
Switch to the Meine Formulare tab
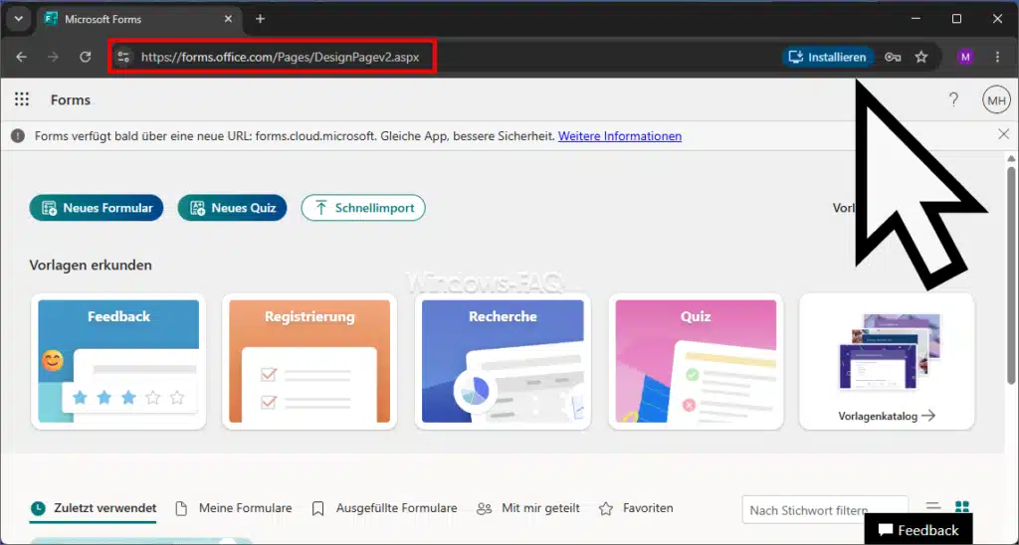tap(234, 508)
